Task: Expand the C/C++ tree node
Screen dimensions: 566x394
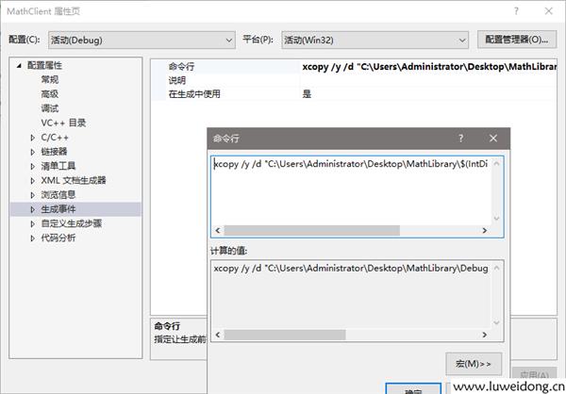Action: (34, 138)
